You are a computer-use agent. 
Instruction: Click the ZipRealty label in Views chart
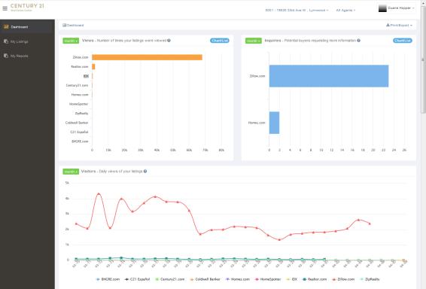[81, 113]
